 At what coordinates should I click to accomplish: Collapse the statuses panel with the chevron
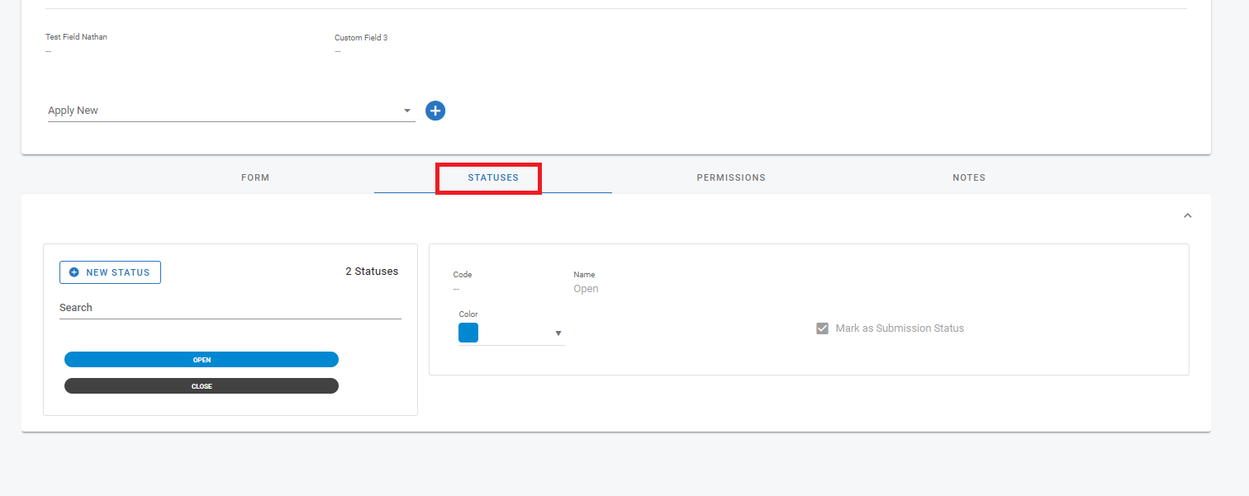click(1188, 215)
